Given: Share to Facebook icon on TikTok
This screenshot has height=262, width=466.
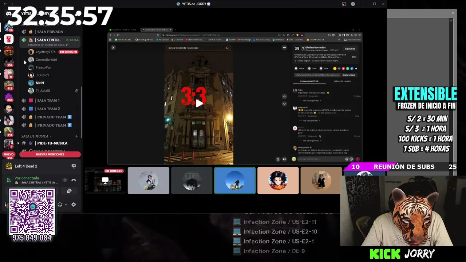Looking at the screenshot, I should (x=351, y=68).
